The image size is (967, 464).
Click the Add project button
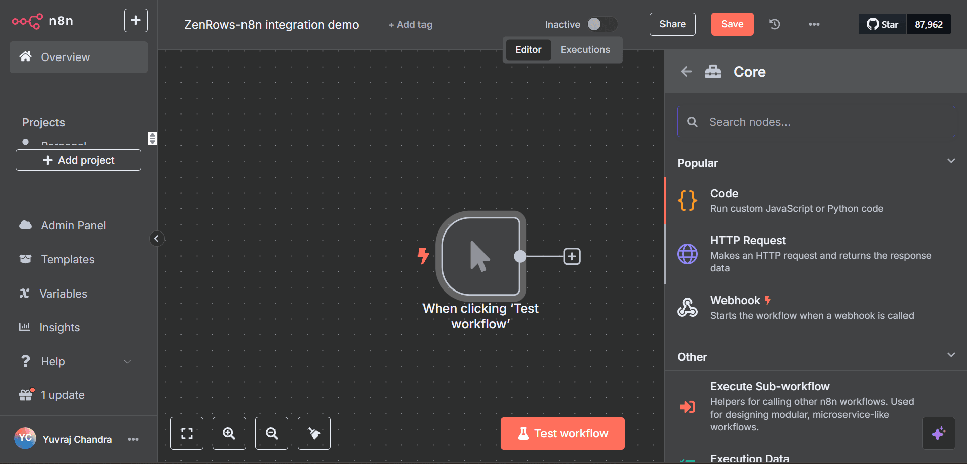click(x=78, y=160)
